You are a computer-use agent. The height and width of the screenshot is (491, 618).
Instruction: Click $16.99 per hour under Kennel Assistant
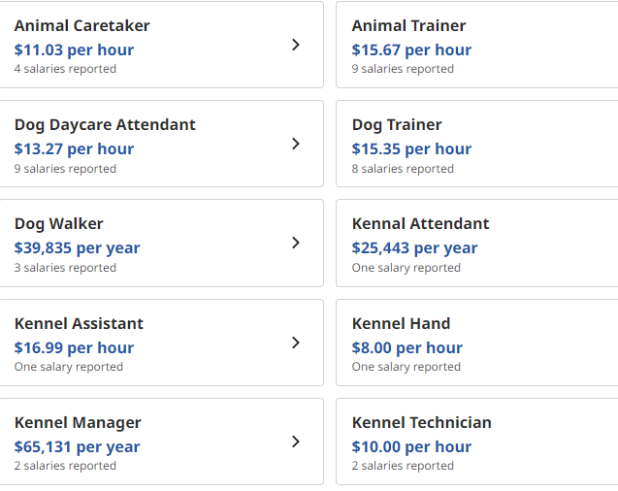74,348
